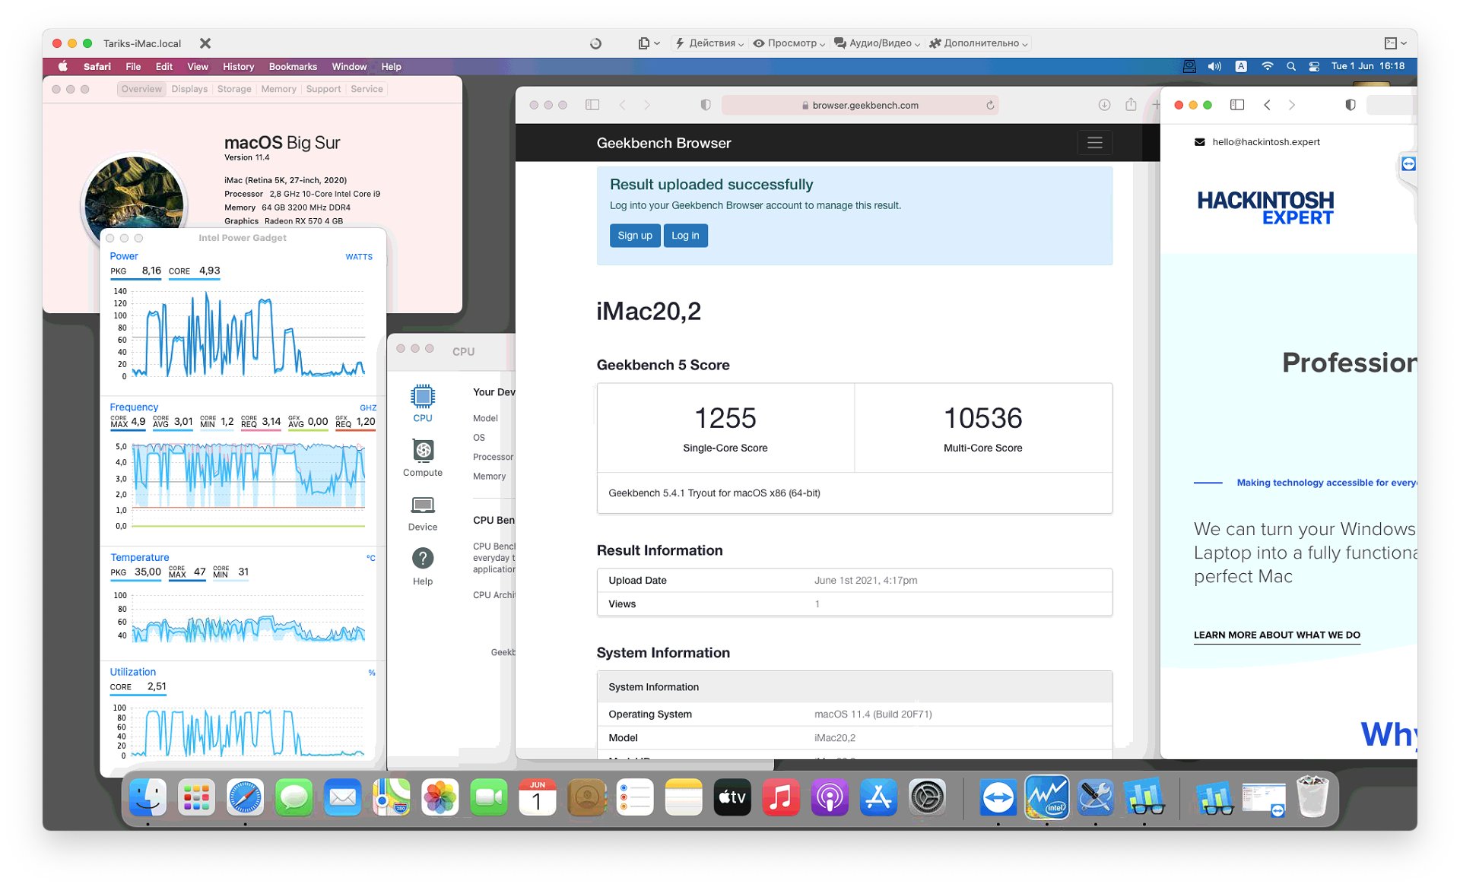Switch to Support tab in About This Mac

click(x=323, y=89)
